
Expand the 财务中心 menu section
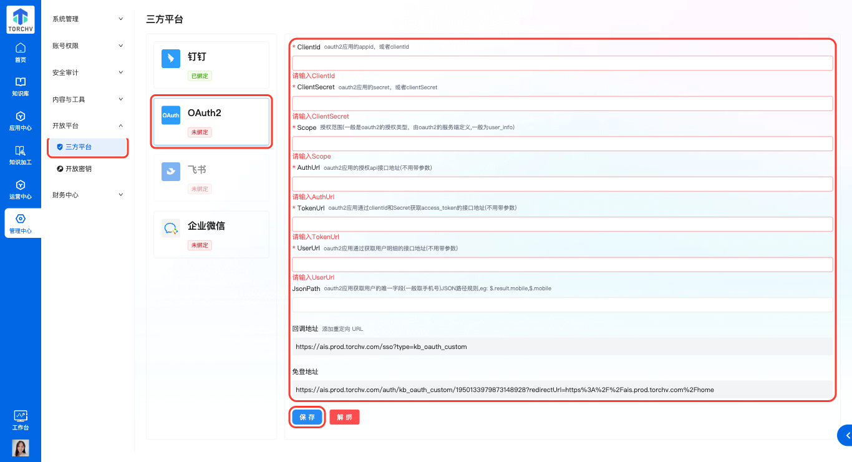87,194
